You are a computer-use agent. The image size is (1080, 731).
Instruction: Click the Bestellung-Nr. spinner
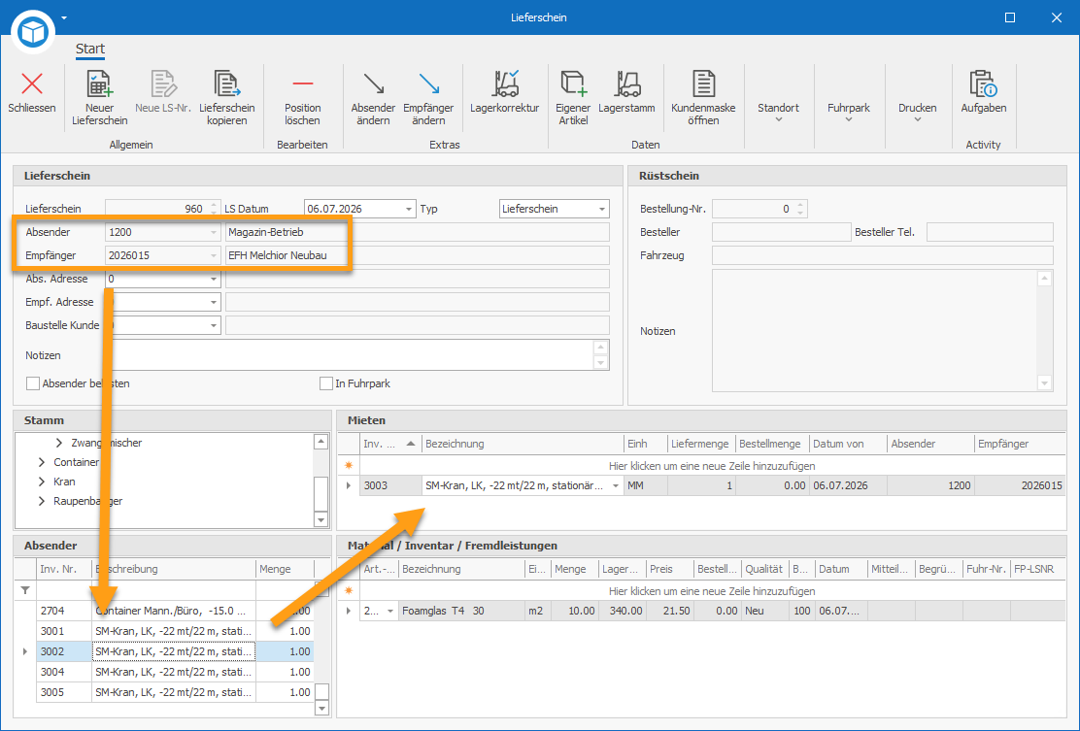point(800,209)
